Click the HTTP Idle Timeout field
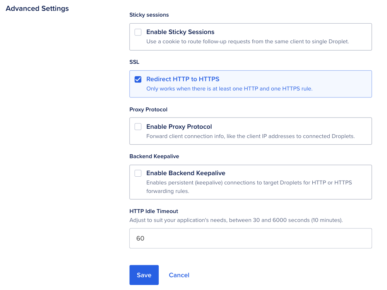387x290 pixels. pyautogui.click(x=250, y=238)
